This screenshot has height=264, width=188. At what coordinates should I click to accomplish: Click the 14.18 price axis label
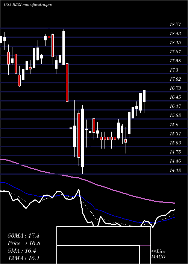tap(175, 170)
